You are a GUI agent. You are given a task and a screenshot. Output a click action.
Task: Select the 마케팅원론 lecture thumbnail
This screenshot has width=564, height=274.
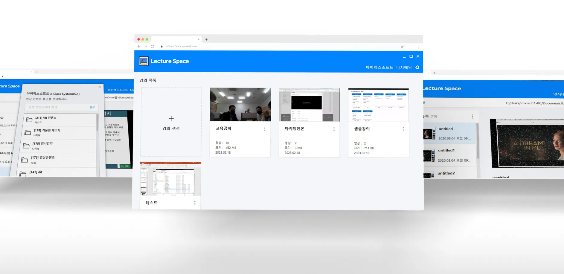(309, 105)
